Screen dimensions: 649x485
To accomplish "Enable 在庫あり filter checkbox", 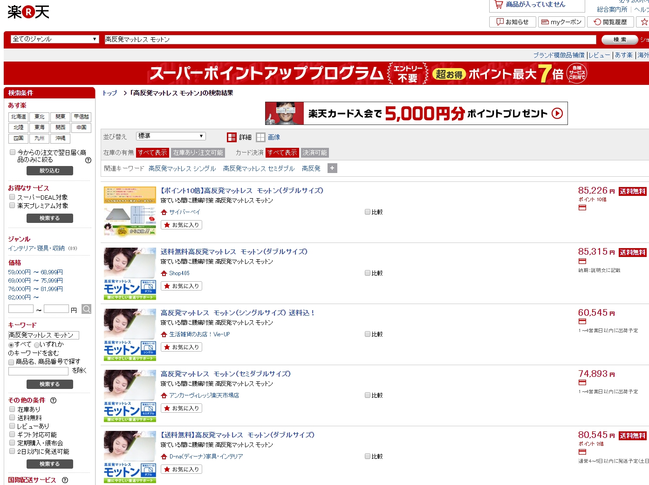I will [12, 409].
